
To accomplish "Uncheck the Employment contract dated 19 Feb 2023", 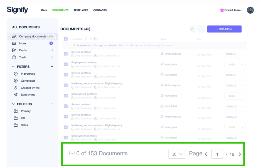I will coord(66,96).
